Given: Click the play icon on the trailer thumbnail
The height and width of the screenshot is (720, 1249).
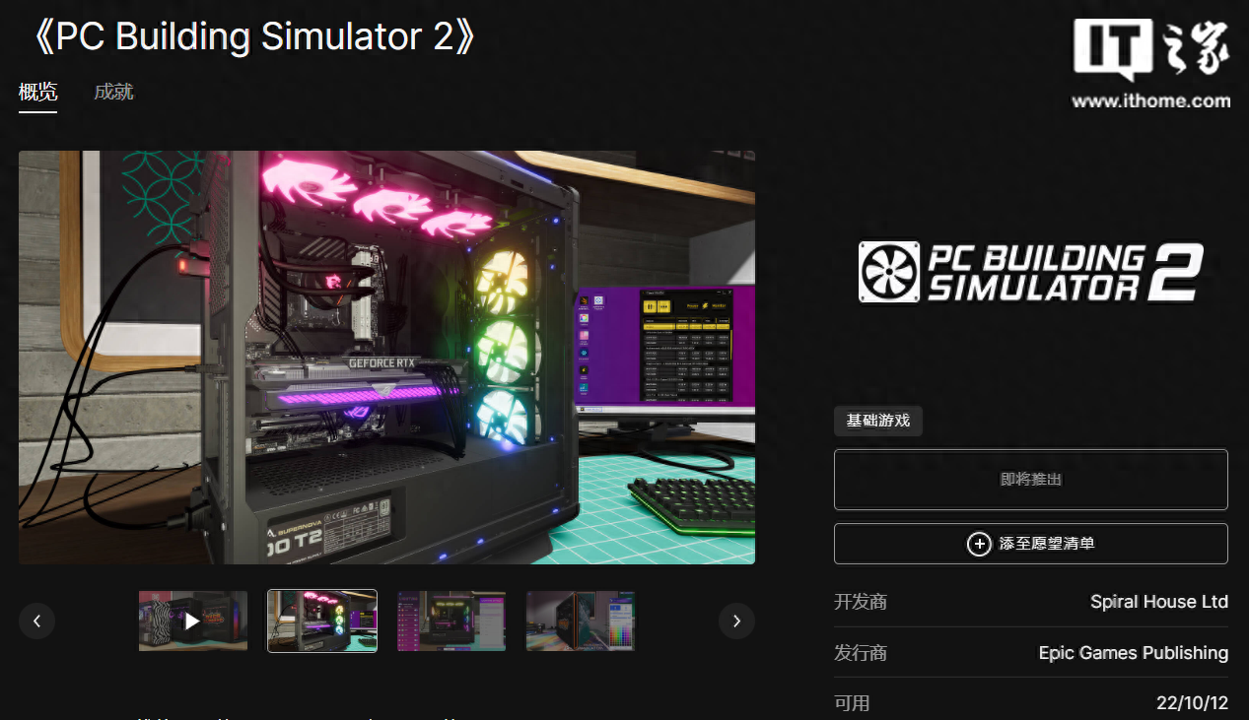Looking at the screenshot, I should [x=193, y=621].
